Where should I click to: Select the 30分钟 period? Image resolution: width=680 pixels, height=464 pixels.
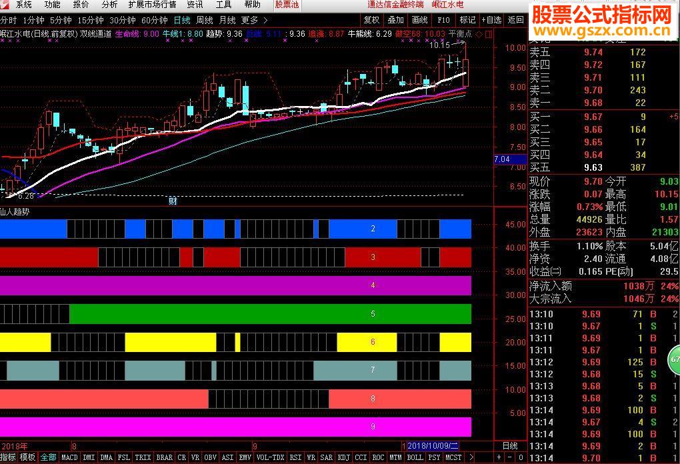pyautogui.click(x=122, y=20)
